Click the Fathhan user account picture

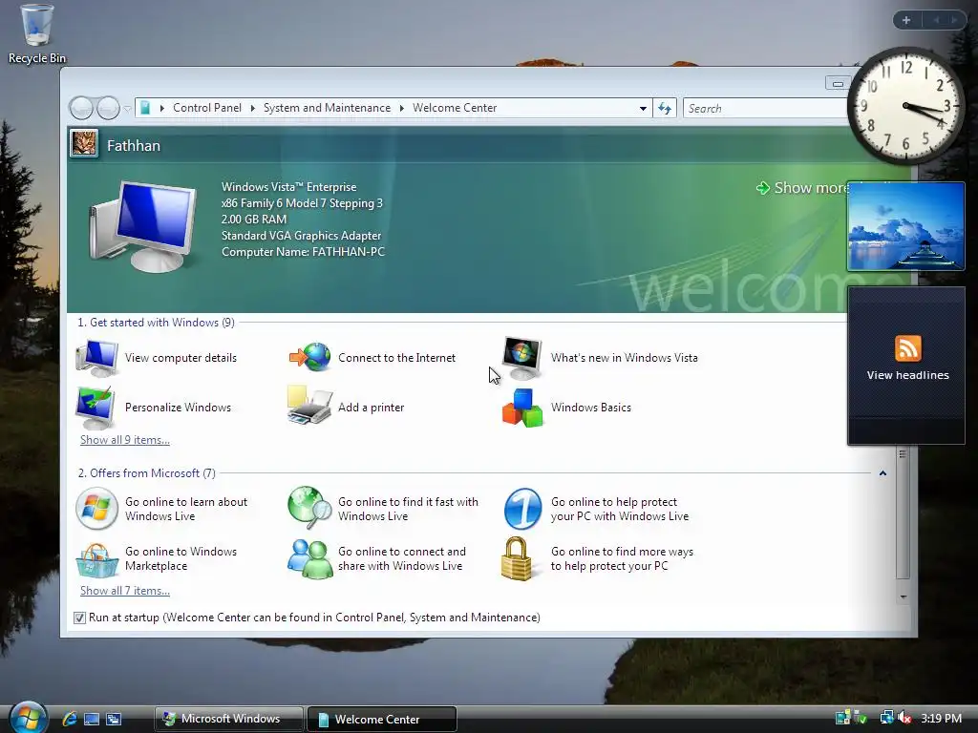coord(84,144)
